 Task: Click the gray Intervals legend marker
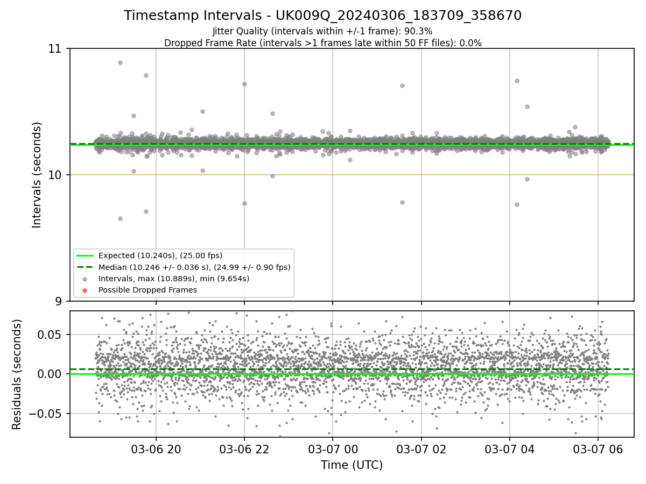(85, 279)
